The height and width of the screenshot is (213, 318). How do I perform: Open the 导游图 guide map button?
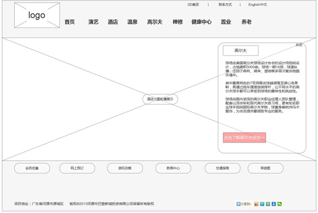(265, 168)
